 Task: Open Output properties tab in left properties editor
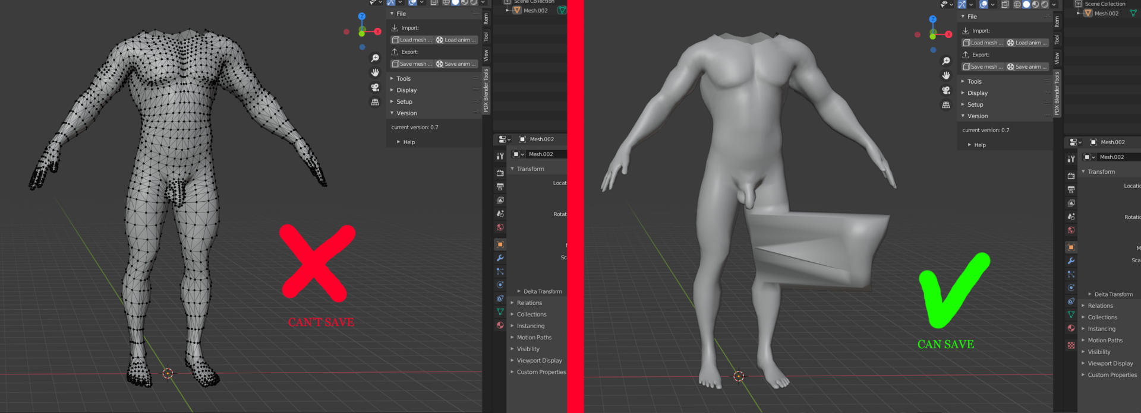pyautogui.click(x=500, y=186)
